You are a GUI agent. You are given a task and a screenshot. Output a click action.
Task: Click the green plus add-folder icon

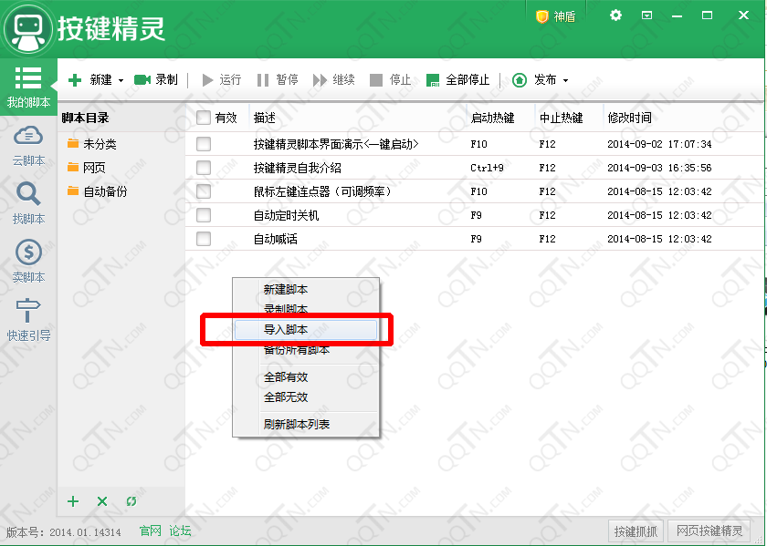tap(73, 501)
